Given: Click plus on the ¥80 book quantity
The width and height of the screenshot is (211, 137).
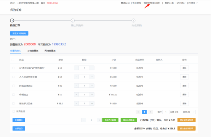Looking at the screenshot, I should (x=92, y=86).
